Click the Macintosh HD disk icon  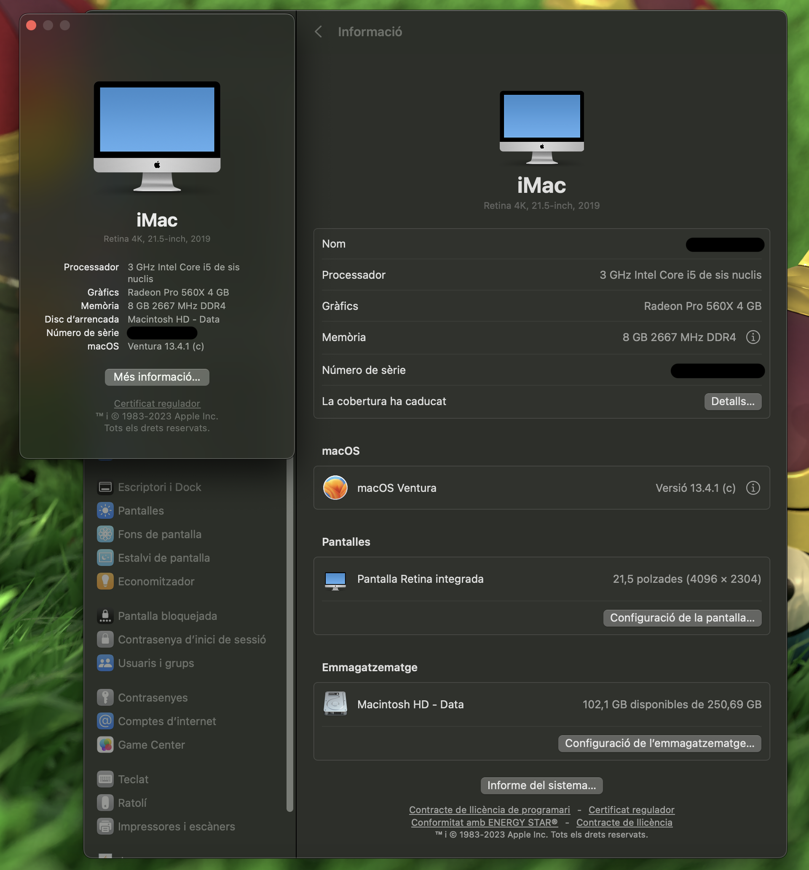click(335, 704)
